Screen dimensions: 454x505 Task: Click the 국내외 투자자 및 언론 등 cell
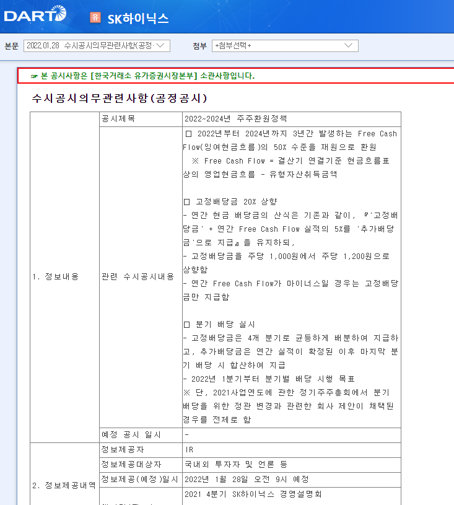[292, 465]
